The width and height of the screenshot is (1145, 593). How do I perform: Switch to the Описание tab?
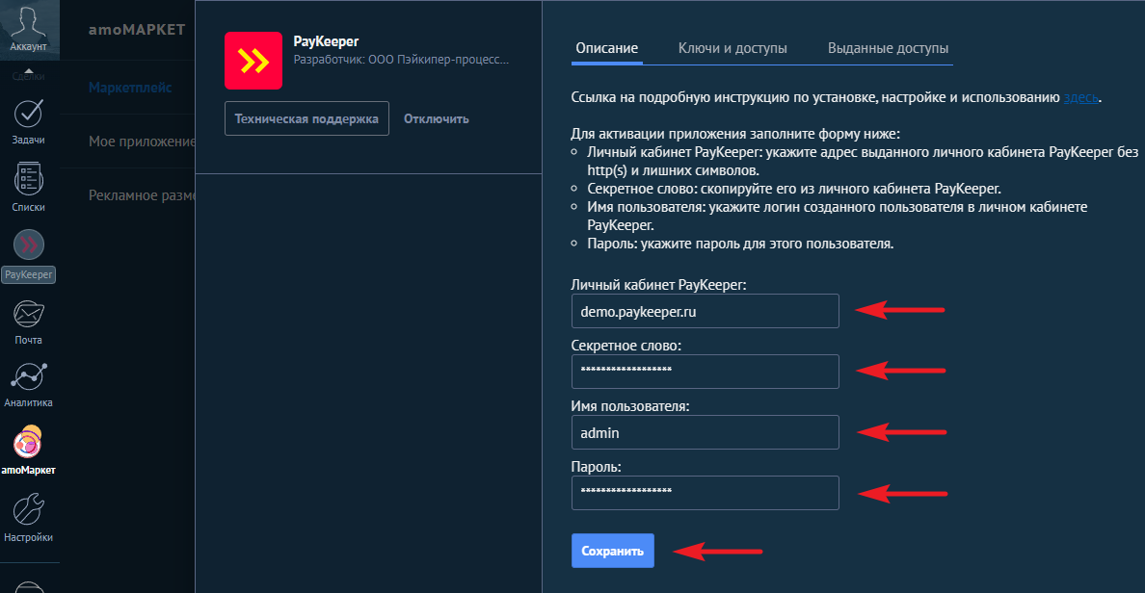[606, 48]
